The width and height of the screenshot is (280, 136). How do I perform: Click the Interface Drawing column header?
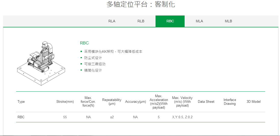pyautogui.click(x=230, y=102)
